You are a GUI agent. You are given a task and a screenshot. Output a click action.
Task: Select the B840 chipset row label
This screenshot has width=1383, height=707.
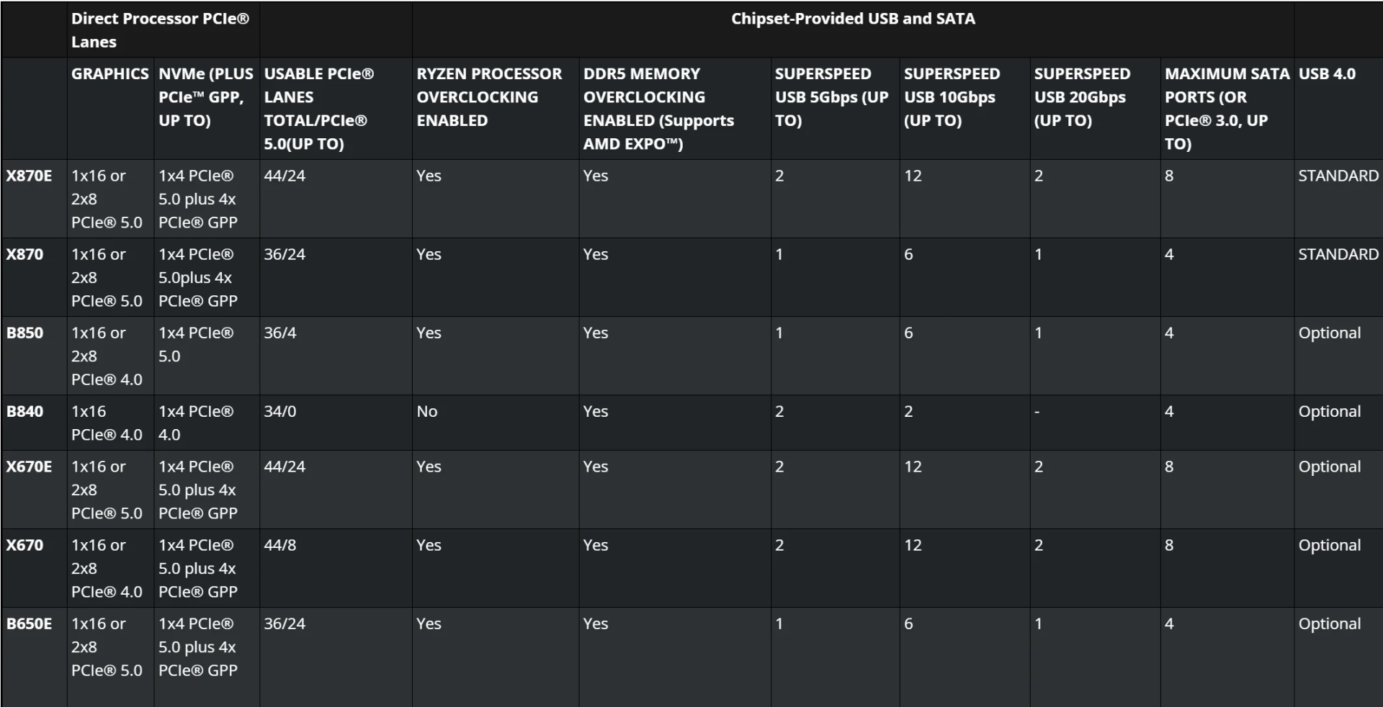24,411
